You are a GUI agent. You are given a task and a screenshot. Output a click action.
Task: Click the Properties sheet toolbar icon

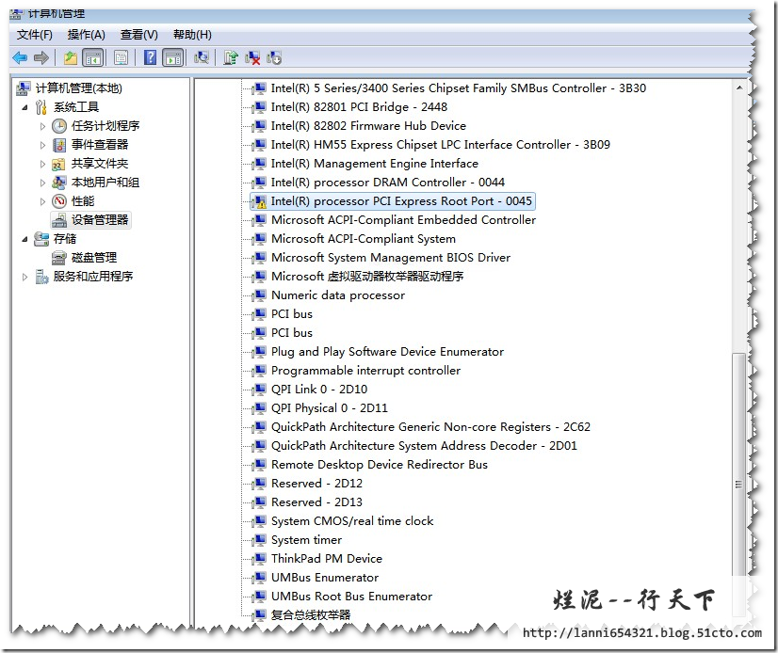pos(122,58)
